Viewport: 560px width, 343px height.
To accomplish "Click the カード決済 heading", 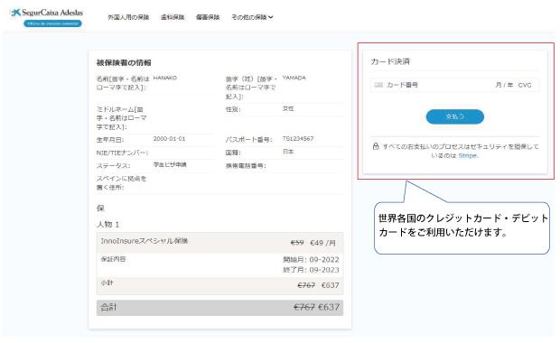I will [x=390, y=61].
